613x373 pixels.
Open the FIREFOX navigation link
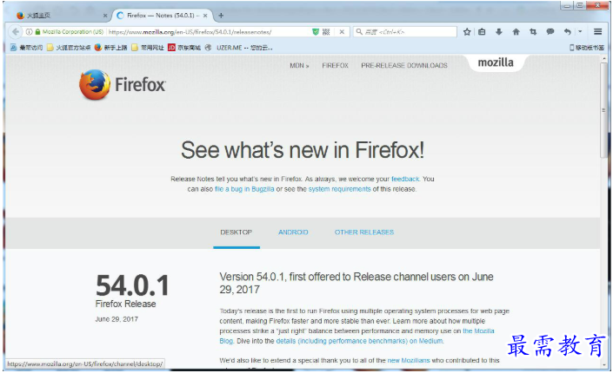click(335, 66)
